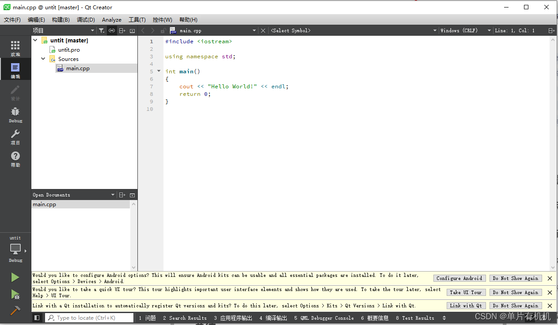The image size is (558, 325).
Task: Open the Debug mode in the sidebar
Action: coord(15,114)
